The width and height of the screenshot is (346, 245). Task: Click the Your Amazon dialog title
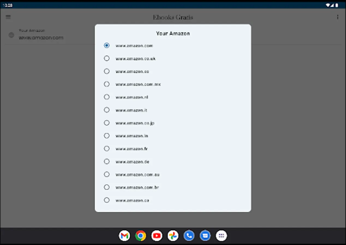click(x=173, y=33)
